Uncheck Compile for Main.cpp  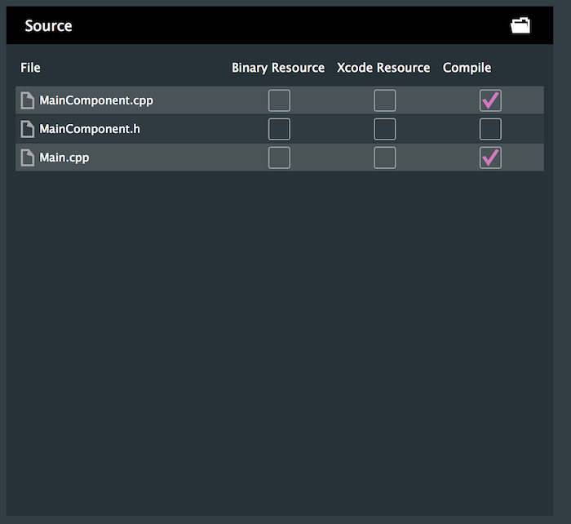click(490, 158)
